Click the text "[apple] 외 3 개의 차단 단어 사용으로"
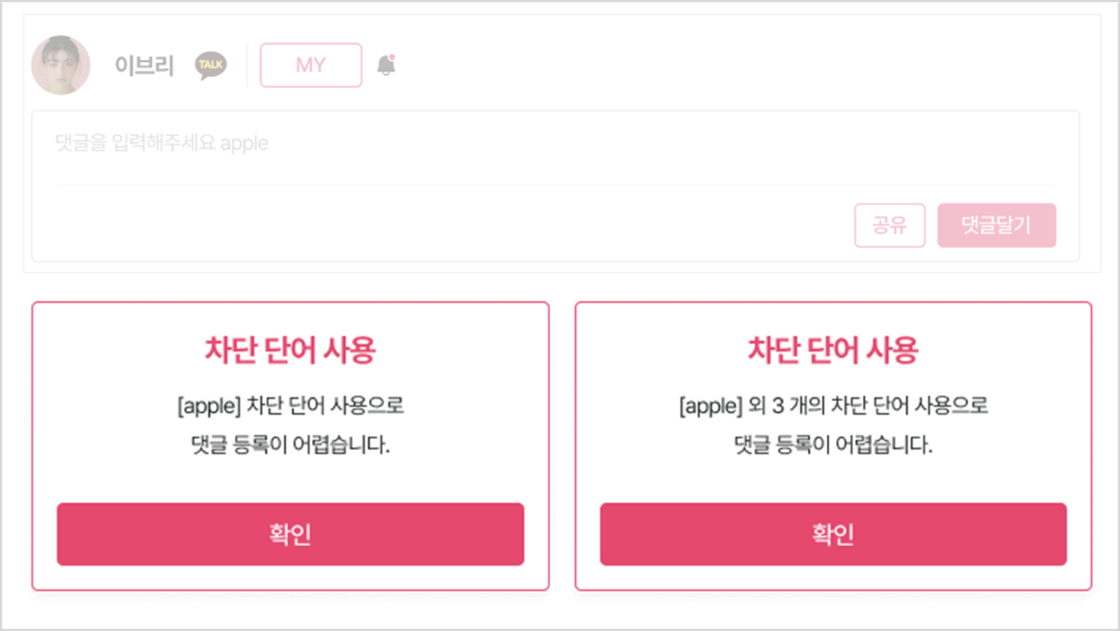The width and height of the screenshot is (1120, 631). click(833, 406)
